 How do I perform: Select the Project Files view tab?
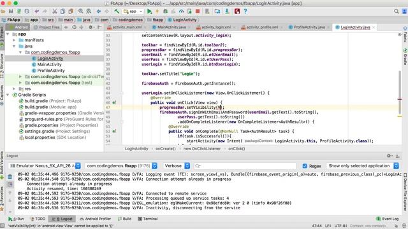click(47, 27)
